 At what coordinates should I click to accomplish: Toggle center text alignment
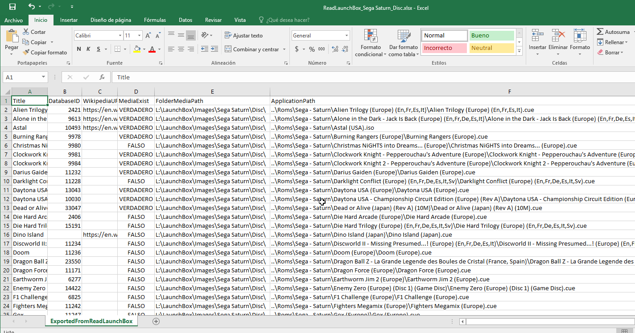coord(181,49)
